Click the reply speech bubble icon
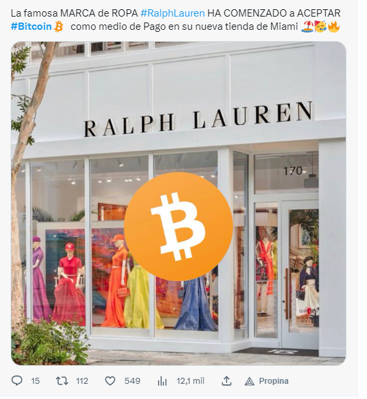Image resolution: width=367 pixels, height=399 pixels. [x=17, y=380]
